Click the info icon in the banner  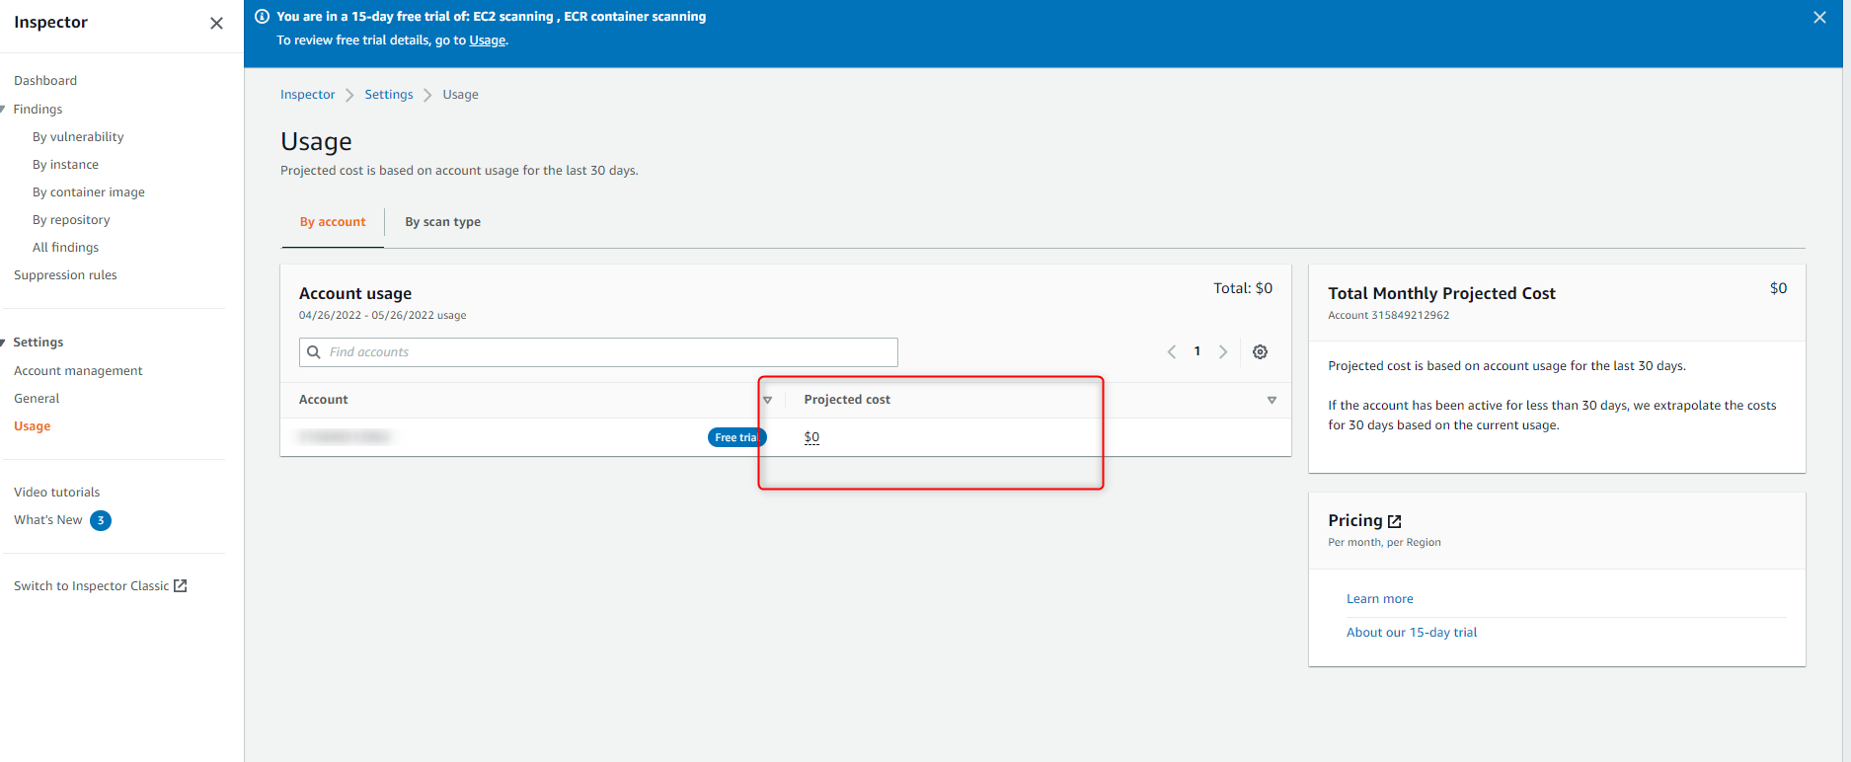263,17
